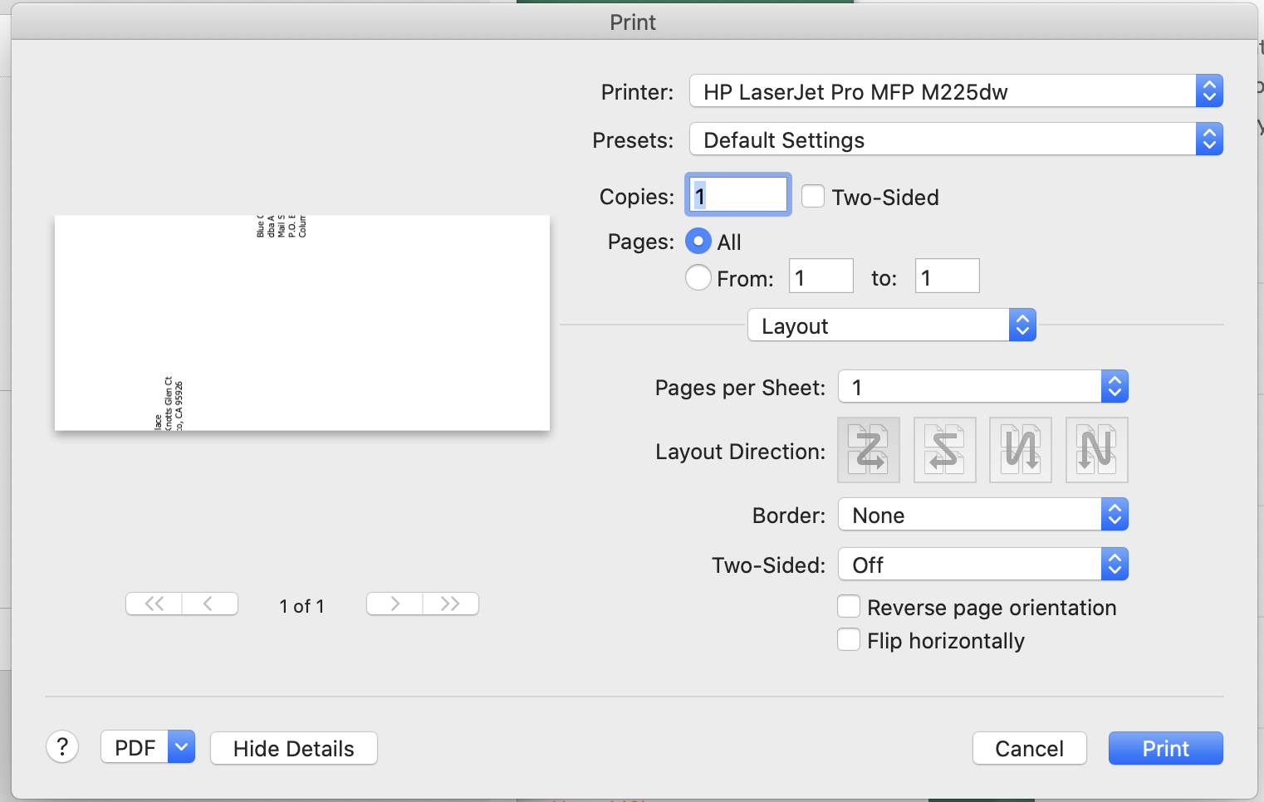
Task: Click the help question mark button
Action: 62,746
